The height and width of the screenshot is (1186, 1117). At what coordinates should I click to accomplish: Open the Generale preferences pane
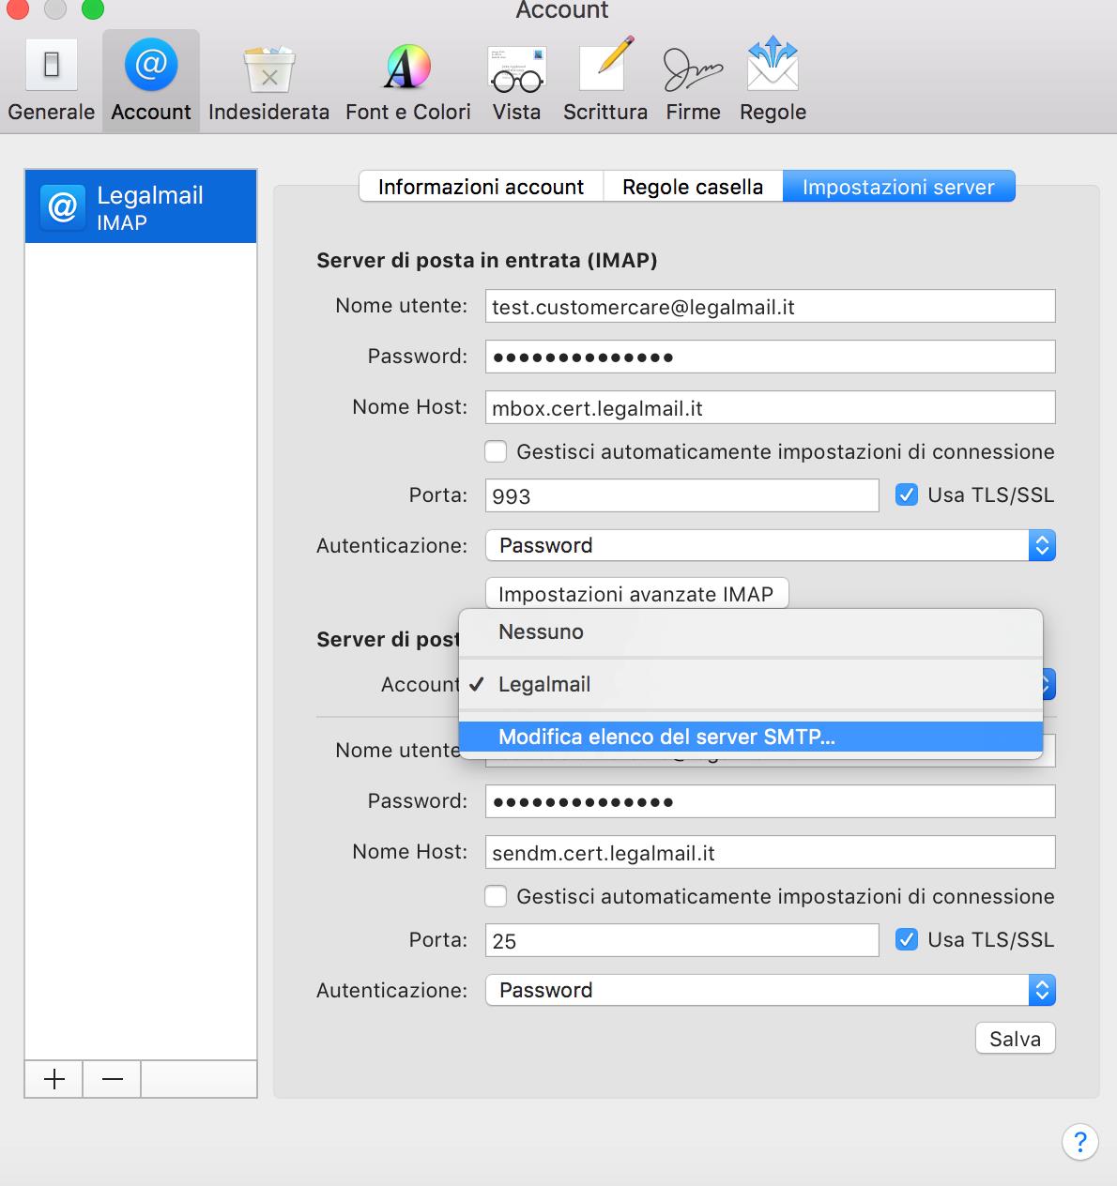click(52, 81)
